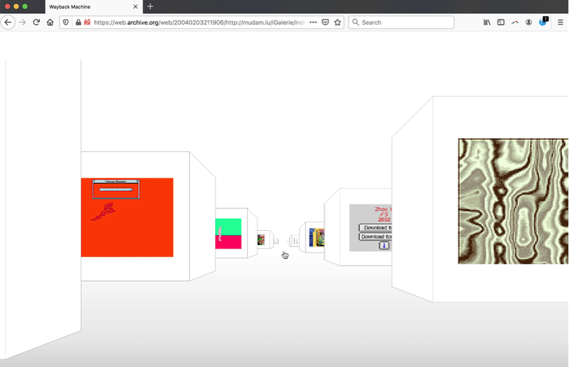Reload the current page
Viewport: 569px width, 367px height.
click(x=36, y=23)
